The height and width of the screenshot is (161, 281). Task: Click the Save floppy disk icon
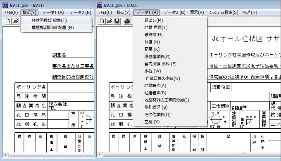(117, 21)
